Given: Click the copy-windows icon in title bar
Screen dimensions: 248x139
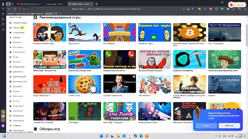Looking at the screenshot, I should pyautogui.click(x=222, y=2).
